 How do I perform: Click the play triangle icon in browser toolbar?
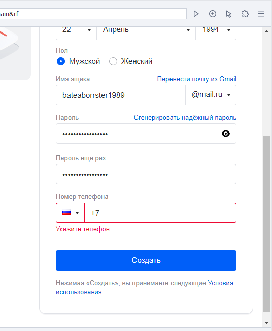pyautogui.click(x=196, y=14)
